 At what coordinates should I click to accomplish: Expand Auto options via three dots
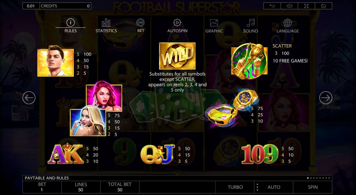257,187
